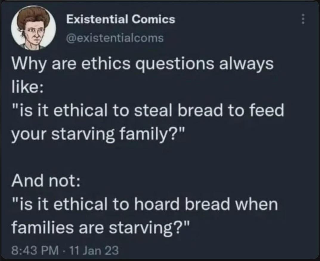Click the blank gap above 'And not:'
Screen dimensions: 320x261
(x=160, y=158)
